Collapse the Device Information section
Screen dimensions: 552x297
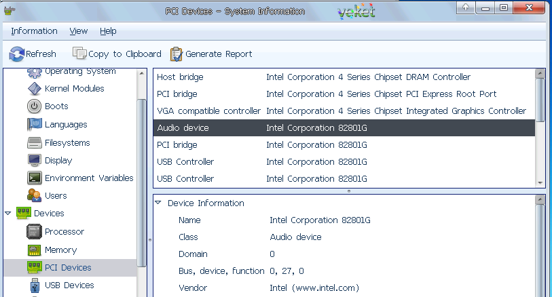pos(158,203)
